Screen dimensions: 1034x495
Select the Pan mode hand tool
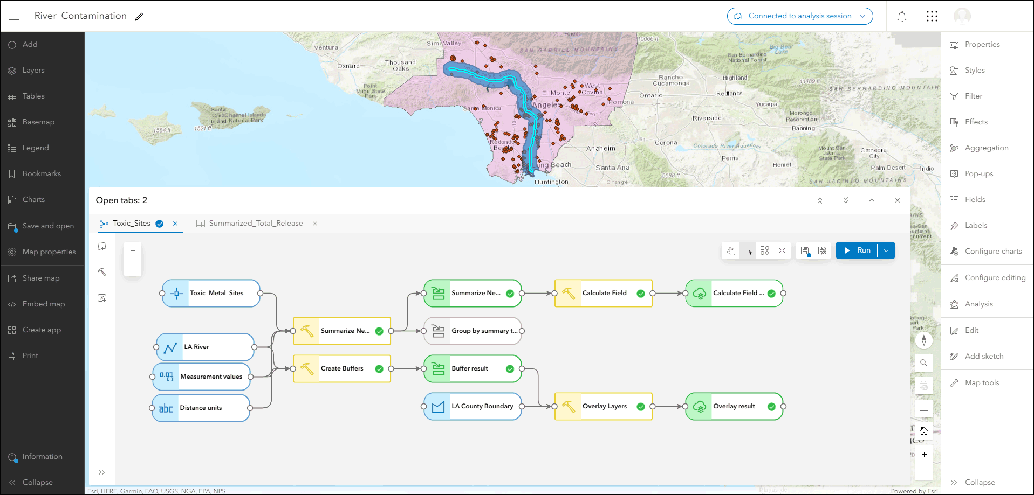(730, 250)
